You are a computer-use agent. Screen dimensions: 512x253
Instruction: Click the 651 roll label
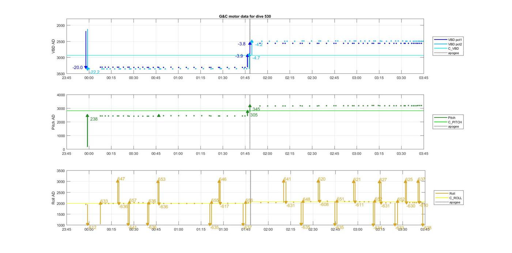point(340,199)
